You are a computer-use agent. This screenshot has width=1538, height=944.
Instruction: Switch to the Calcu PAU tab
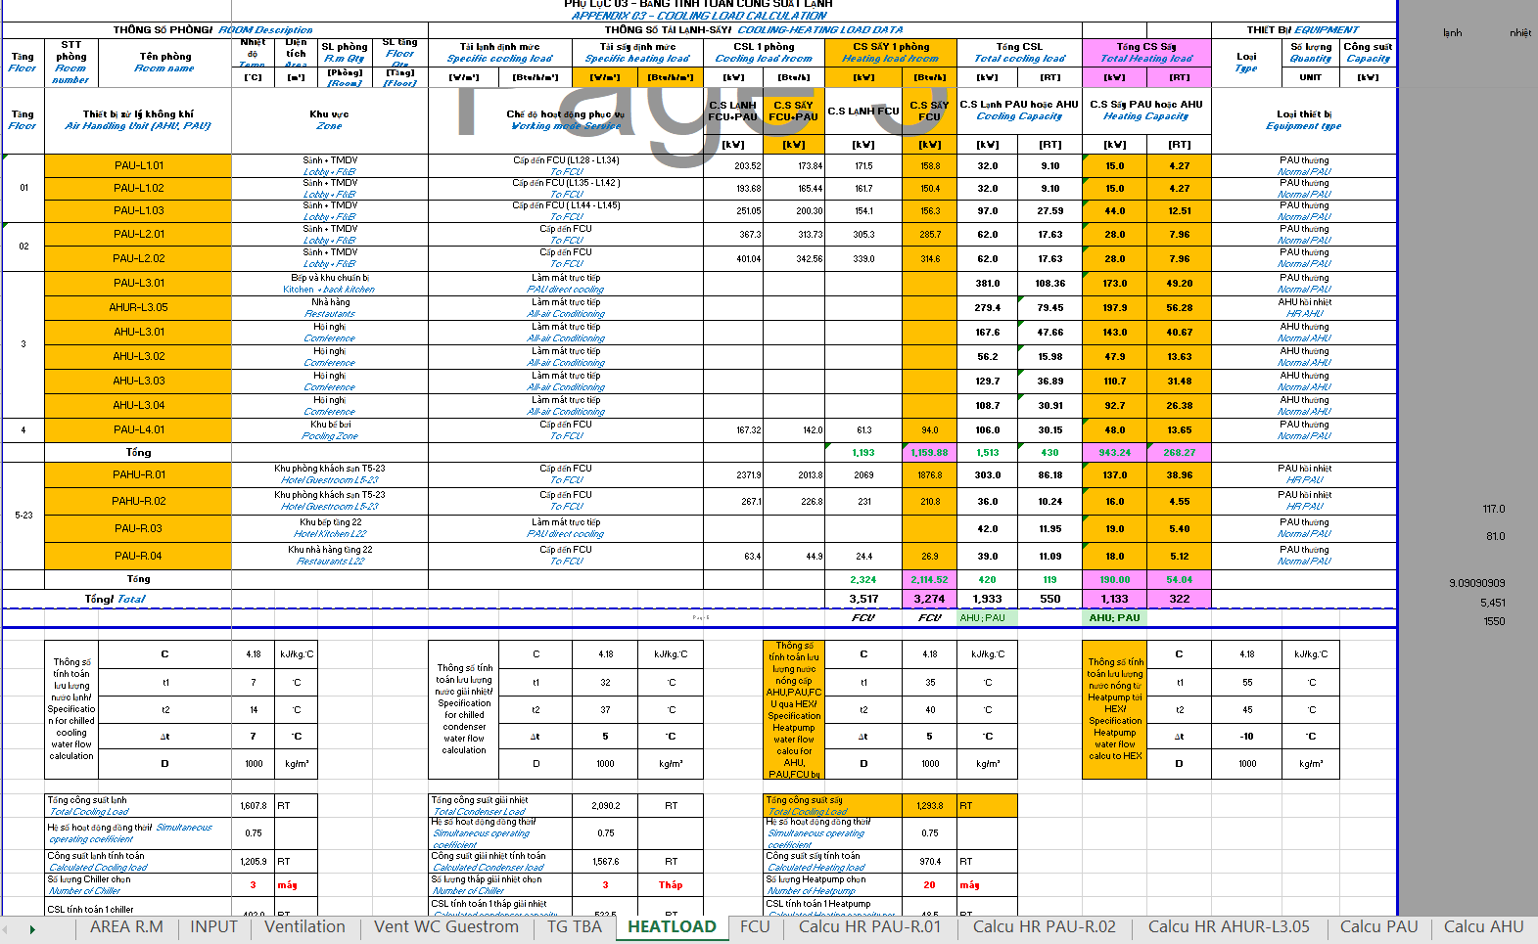click(1378, 927)
